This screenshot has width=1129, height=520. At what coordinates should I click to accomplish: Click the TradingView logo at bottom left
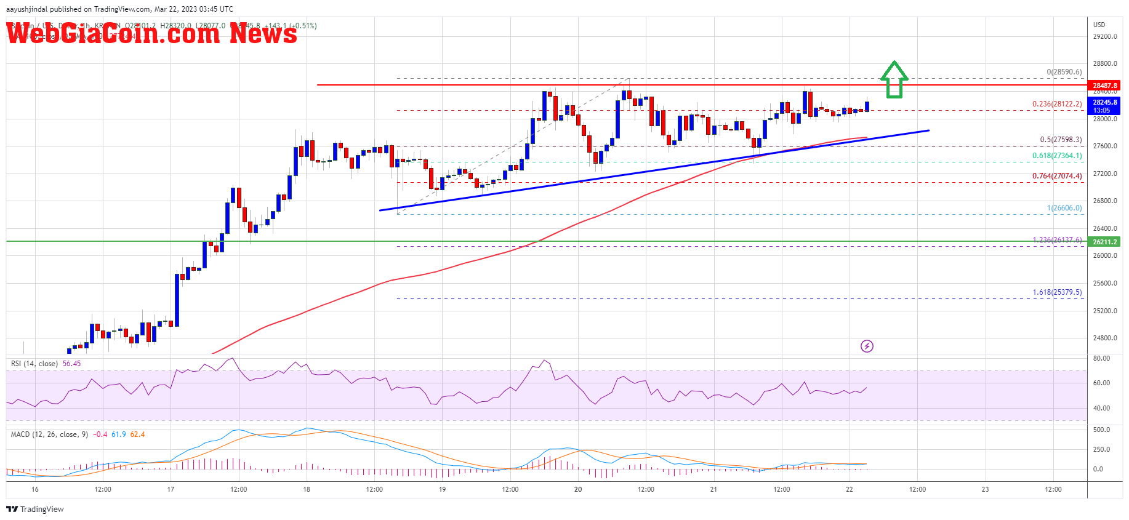click(35, 509)
